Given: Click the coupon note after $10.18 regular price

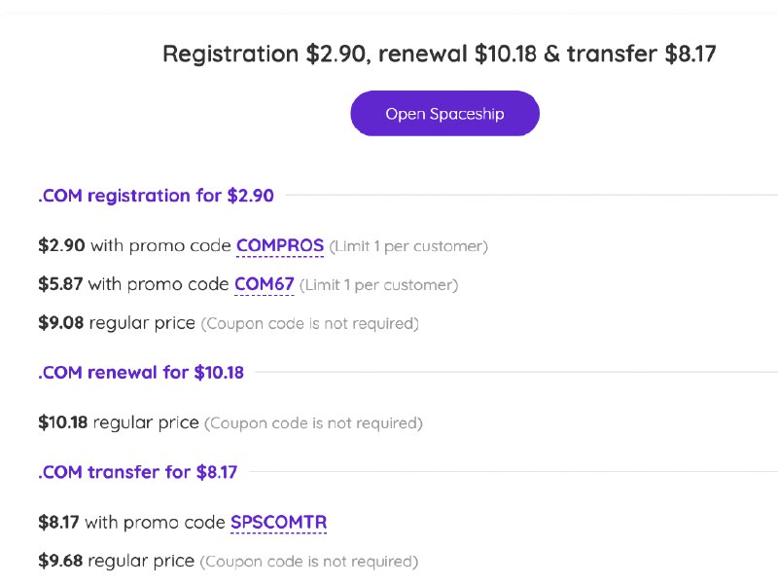Looking at the screenshot, I should pos(313,423).
